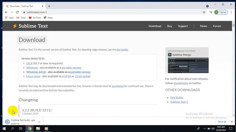Click the browser back arrow

6,12
